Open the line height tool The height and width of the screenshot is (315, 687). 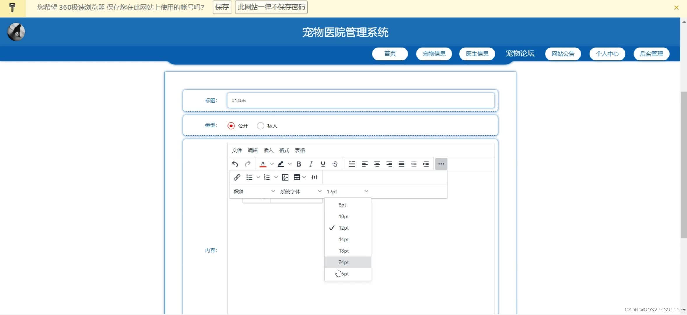pos(352,164)
